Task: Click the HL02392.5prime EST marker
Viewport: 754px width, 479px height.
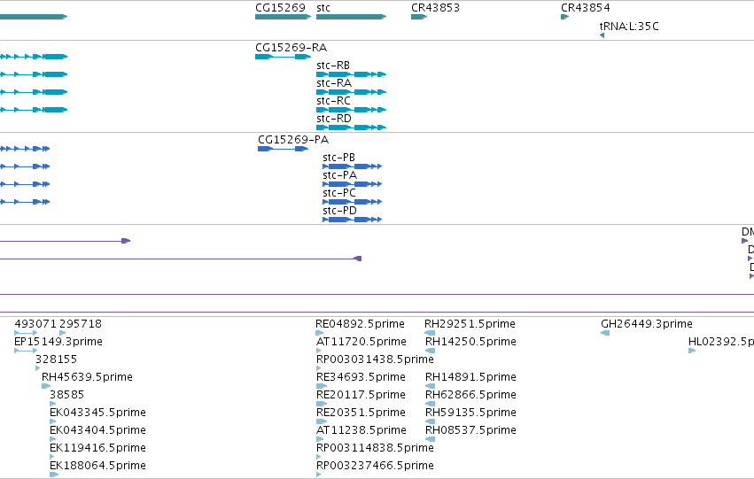Action: pos(692,351)
